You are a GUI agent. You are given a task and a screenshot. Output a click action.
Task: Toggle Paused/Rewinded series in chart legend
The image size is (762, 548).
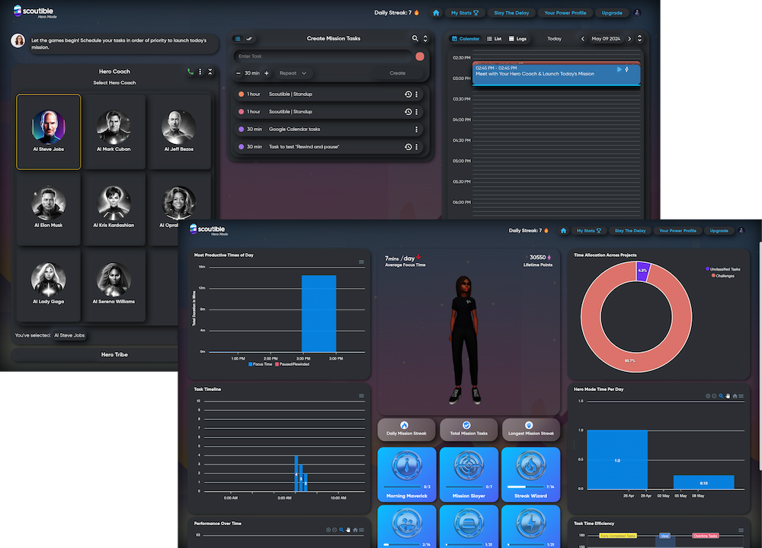(x=292, y=364)
